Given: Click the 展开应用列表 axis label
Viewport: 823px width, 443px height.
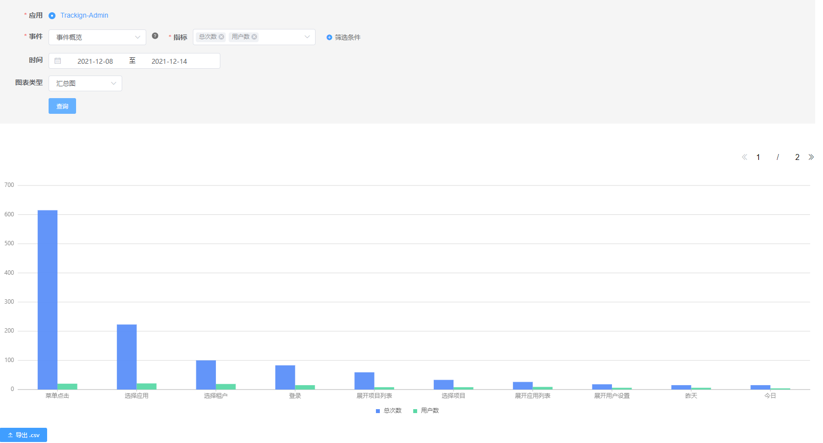Looking at the screenshot, I should click(x=532, y=396).
